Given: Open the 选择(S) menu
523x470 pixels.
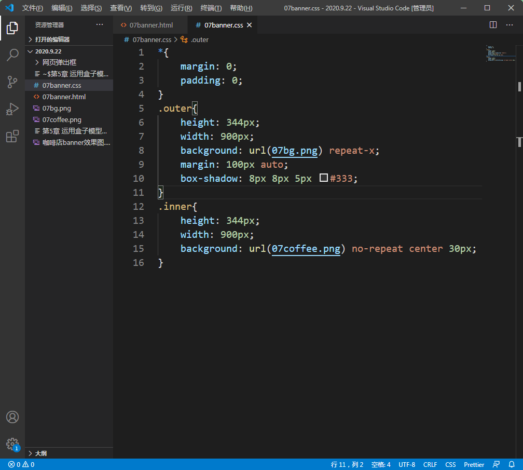Looking at the screenshot, I should (91, 8).
